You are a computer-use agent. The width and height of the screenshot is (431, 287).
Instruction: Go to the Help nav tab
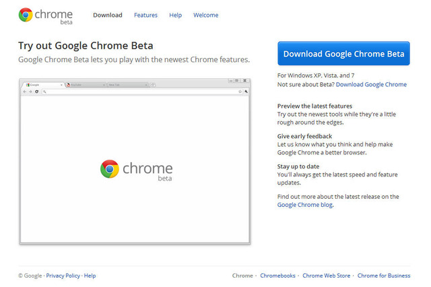click(x=175, y=15)
